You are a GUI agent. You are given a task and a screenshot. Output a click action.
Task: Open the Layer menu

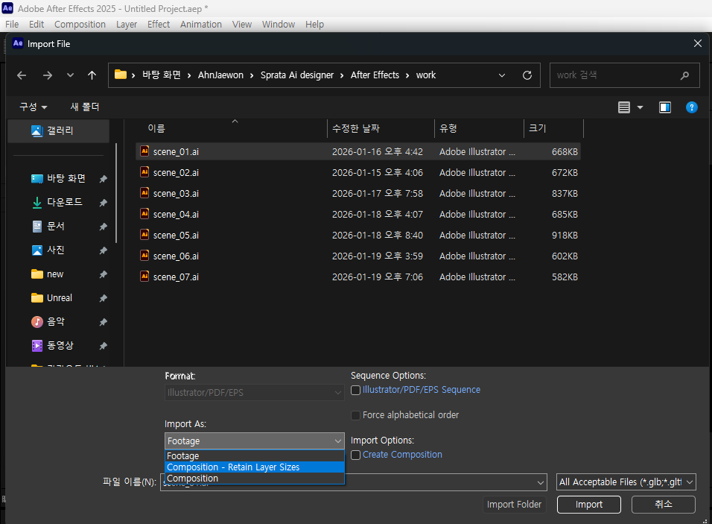click(x=126, y=25)
